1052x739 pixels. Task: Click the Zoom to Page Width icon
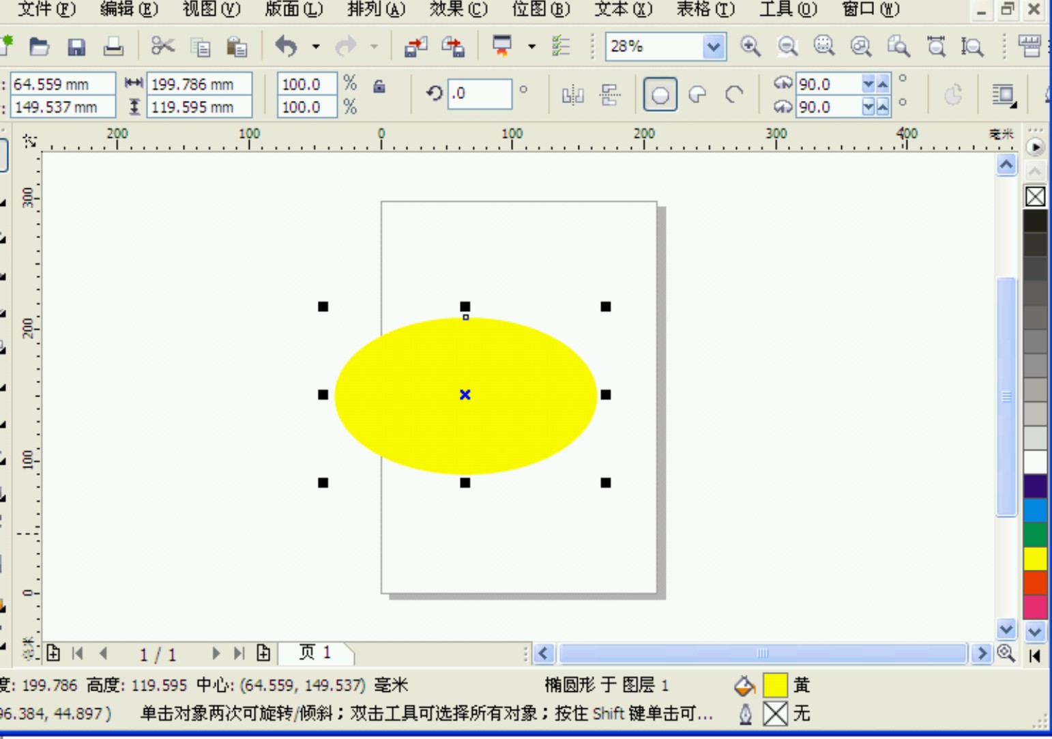tap(936, 46)
